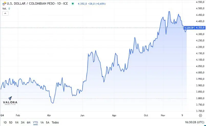Open the 16:30:28 (UTC) timezone menu
206x126 pixels.
pos(194,122)
